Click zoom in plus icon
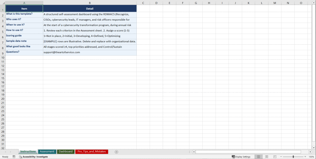The height and width of the screenshot is (159, 316). point(305,157)
